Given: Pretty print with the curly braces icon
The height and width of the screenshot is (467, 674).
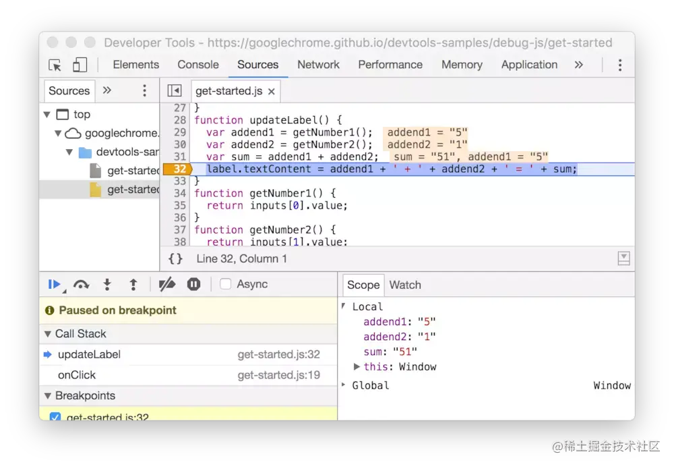Looking at the screenshot, I should pos(175,258).
